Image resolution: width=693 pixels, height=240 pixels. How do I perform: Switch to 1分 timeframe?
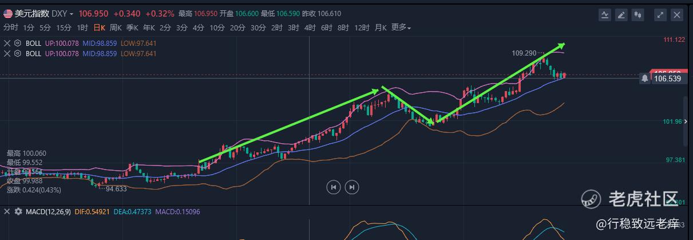coord(29,27)
